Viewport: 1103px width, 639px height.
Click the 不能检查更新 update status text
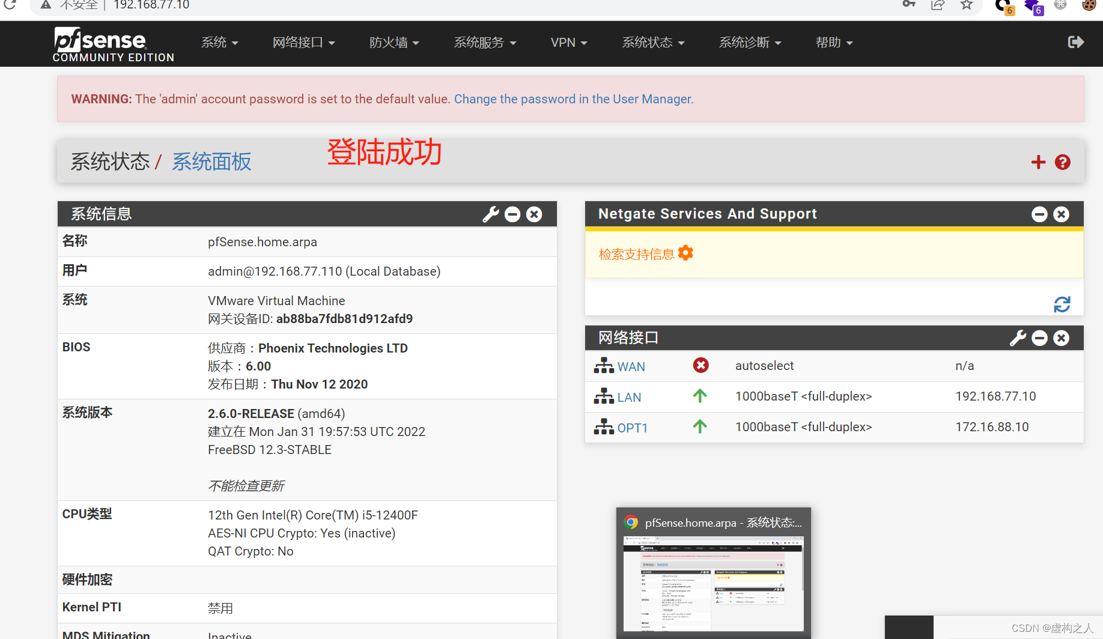(x=246, y=486)
